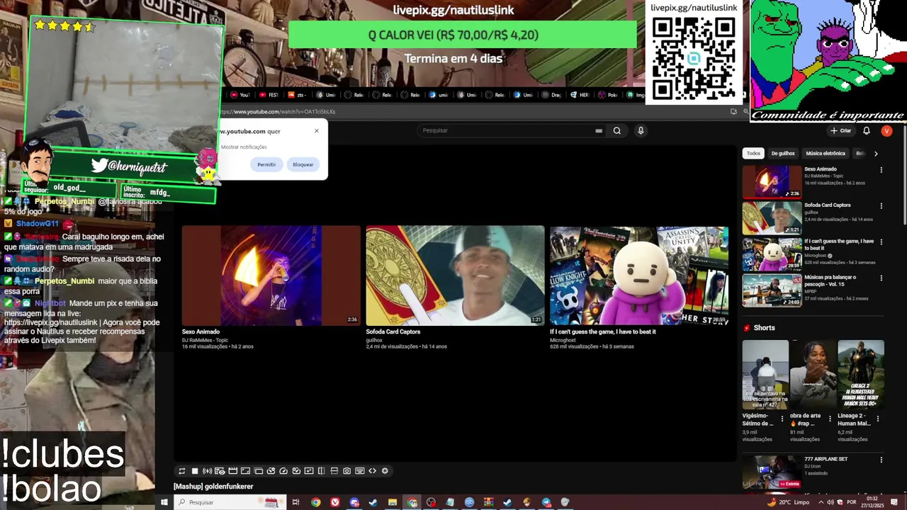Open qBittorrent from the taskbar
907x510 pixels.
470,502
